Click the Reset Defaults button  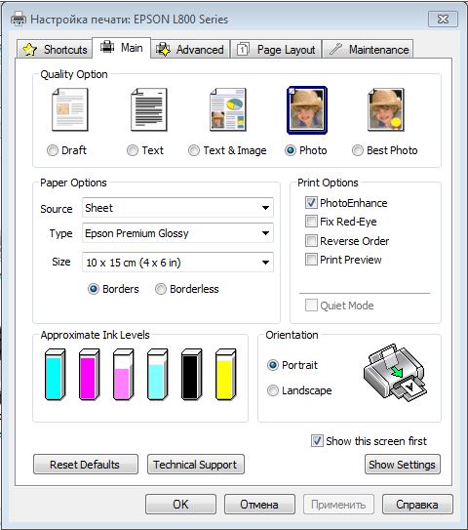coord(86,465)
